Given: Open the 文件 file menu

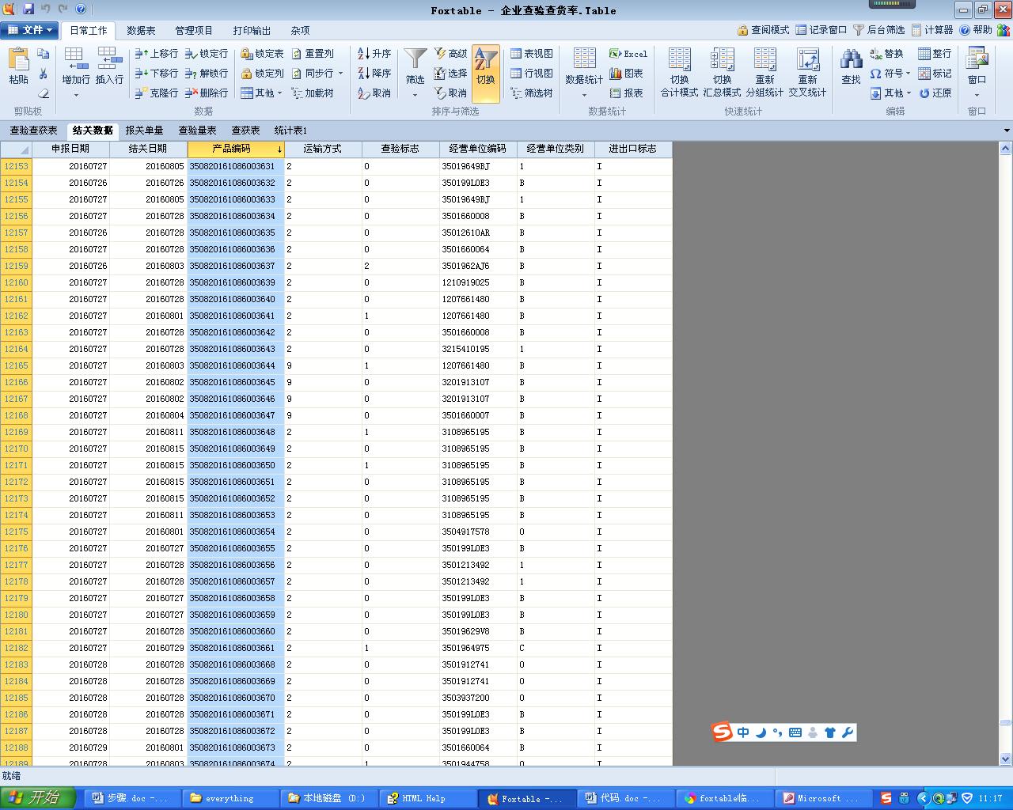Looking at the screenshot, I should pyautogui.click(x=29, y=30).
